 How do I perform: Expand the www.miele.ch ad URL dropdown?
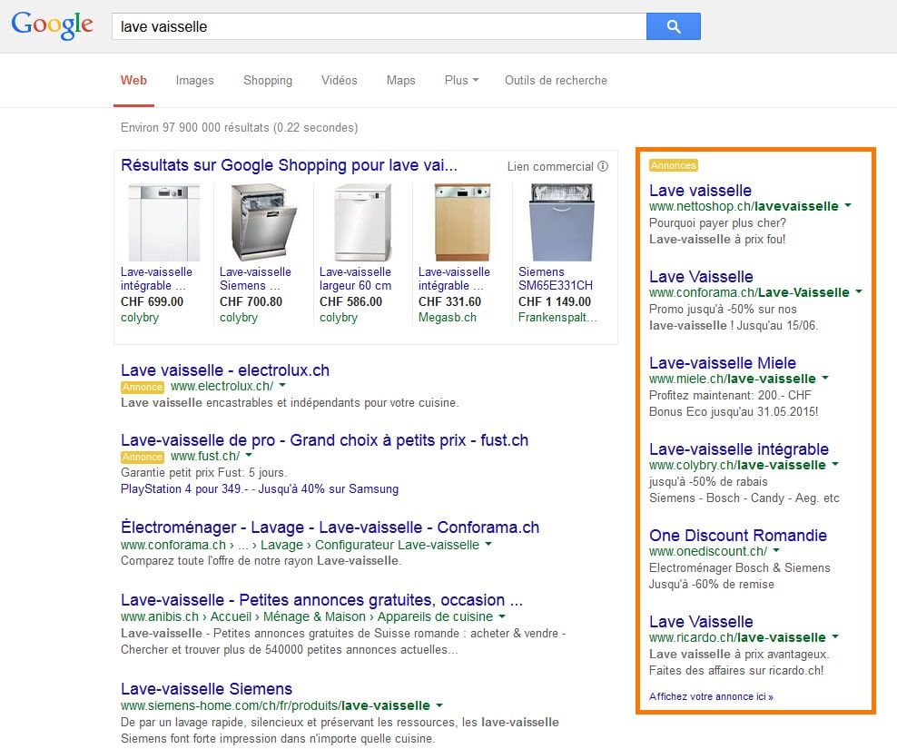[x=825, y=379]
